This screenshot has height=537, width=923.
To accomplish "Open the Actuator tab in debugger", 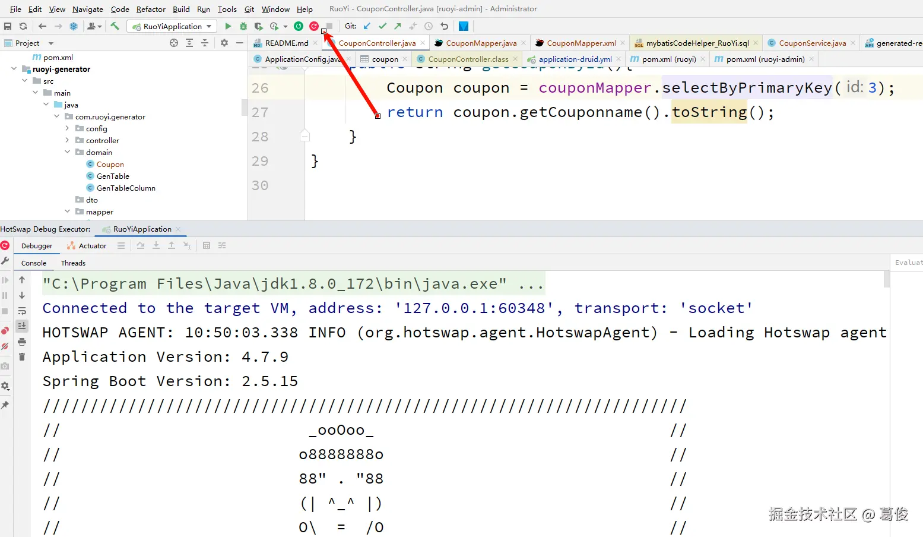I will pyautogui.click(x=91, y=245).
